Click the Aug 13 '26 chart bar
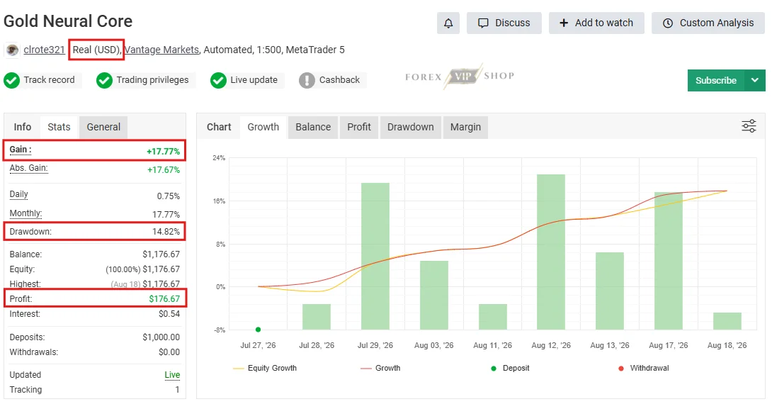This screenshot has width=772, height=404. coord(610,291)
